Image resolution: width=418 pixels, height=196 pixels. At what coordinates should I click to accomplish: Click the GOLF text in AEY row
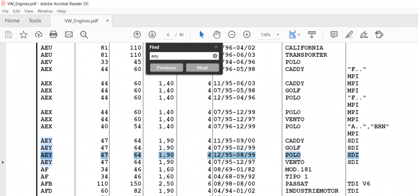[x=293, y=148]
